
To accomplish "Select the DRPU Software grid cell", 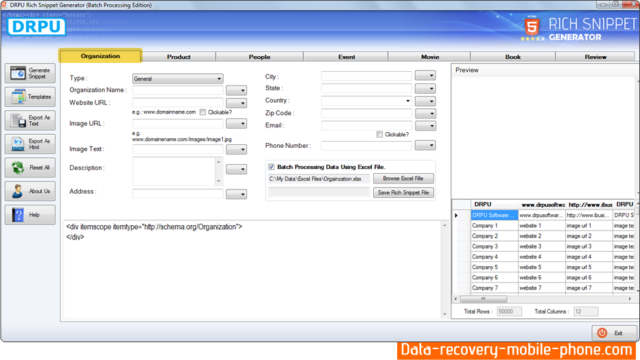I will (495, 215).
